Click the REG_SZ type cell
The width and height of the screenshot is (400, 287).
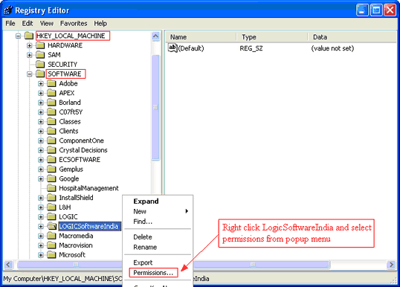[251, 48]
